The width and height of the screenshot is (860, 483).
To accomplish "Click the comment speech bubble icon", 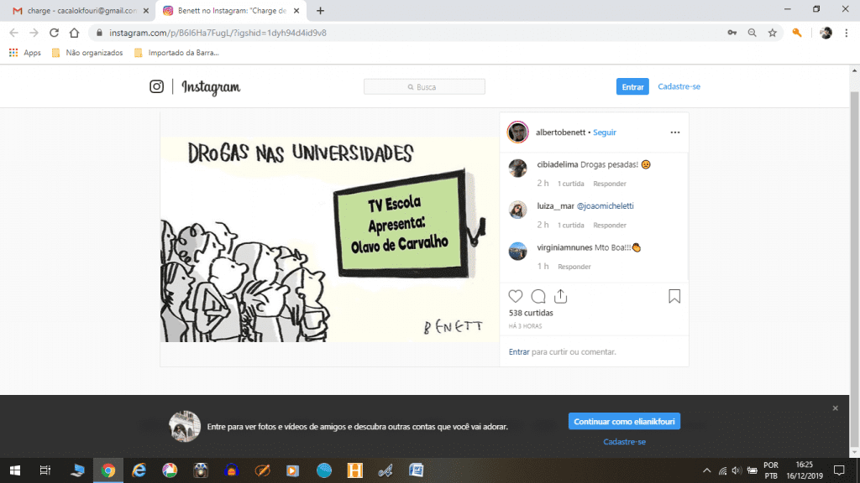I will pyautogui.click(x=538, y=296).
